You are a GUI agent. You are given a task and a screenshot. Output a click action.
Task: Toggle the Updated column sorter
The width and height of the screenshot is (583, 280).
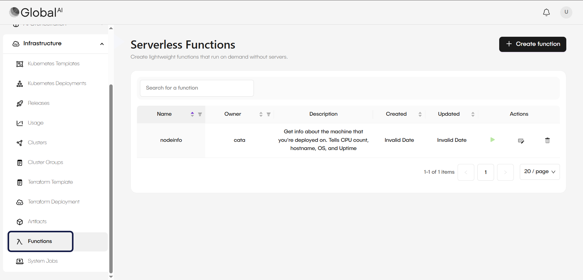point(473,114)
